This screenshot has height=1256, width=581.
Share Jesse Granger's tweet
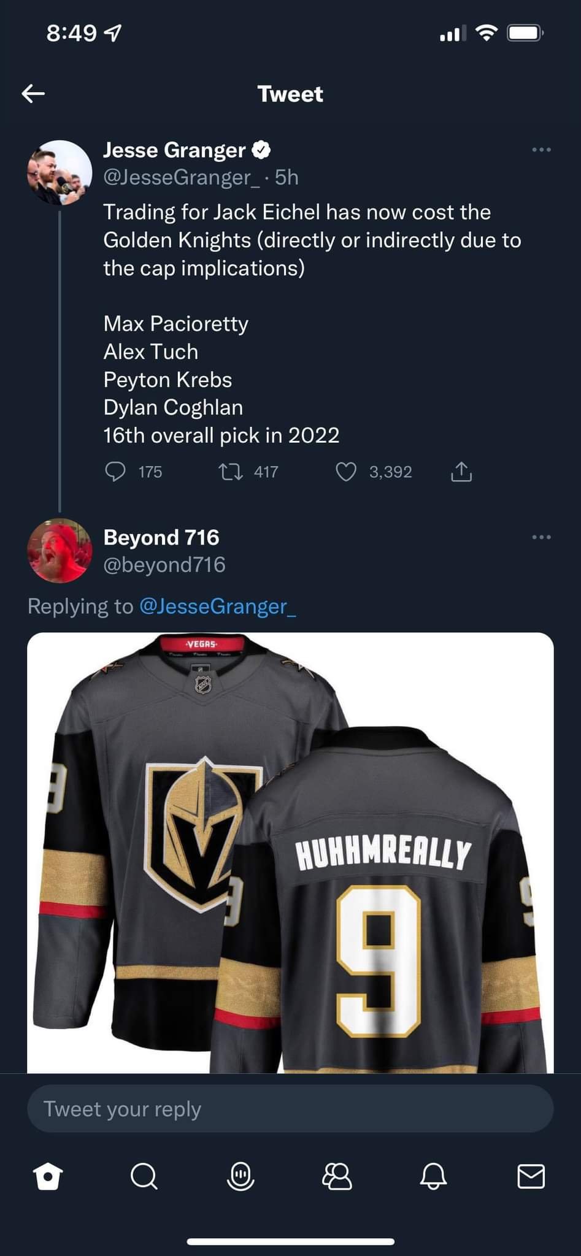point(461,472)
